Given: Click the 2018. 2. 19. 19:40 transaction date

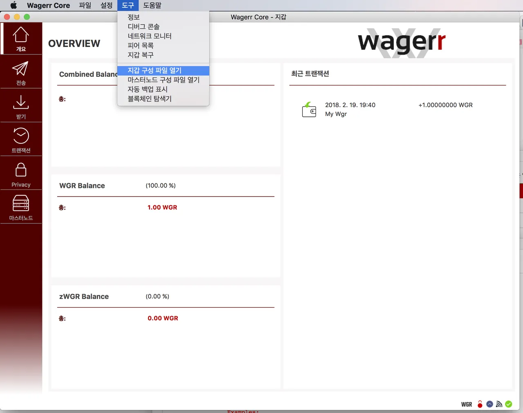Looking at the screenshot, I should click(350, 105).
